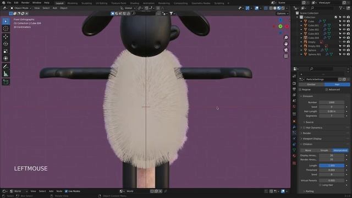Click the children Length slider field
The width and height of the screenshot is (352, 198).
point(332,166)
